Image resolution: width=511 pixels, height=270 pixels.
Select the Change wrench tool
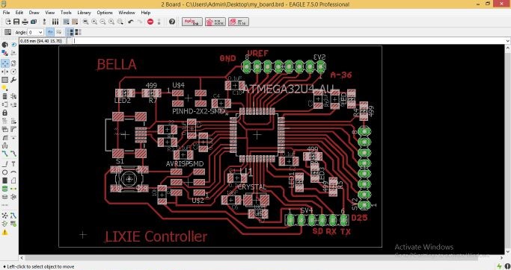point(13,80)
